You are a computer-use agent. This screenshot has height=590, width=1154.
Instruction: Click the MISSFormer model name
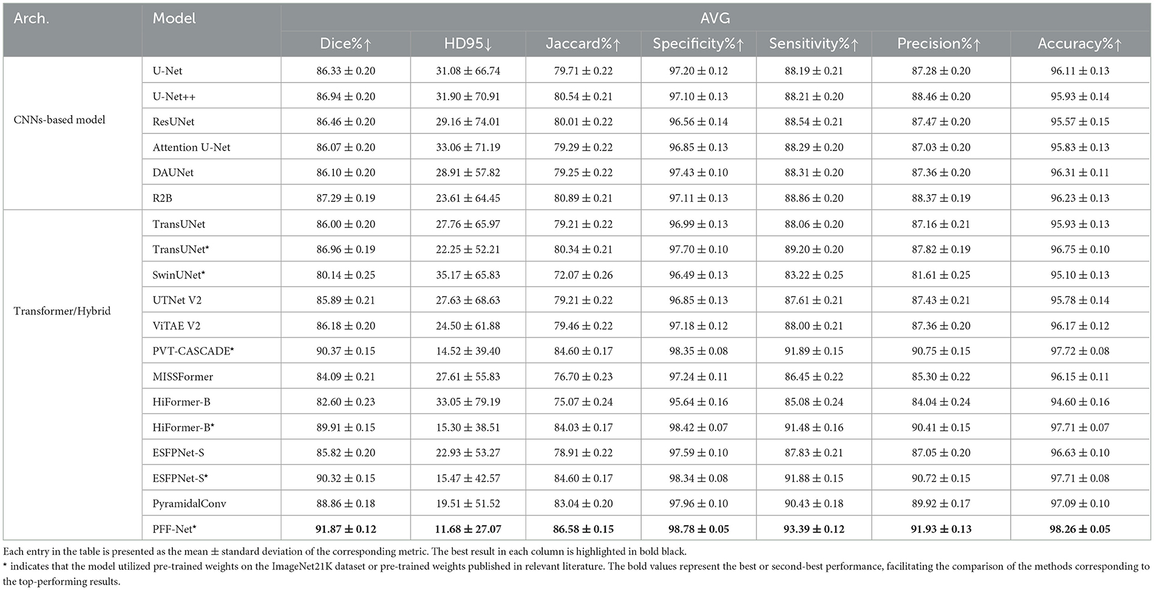click(183, 377)
